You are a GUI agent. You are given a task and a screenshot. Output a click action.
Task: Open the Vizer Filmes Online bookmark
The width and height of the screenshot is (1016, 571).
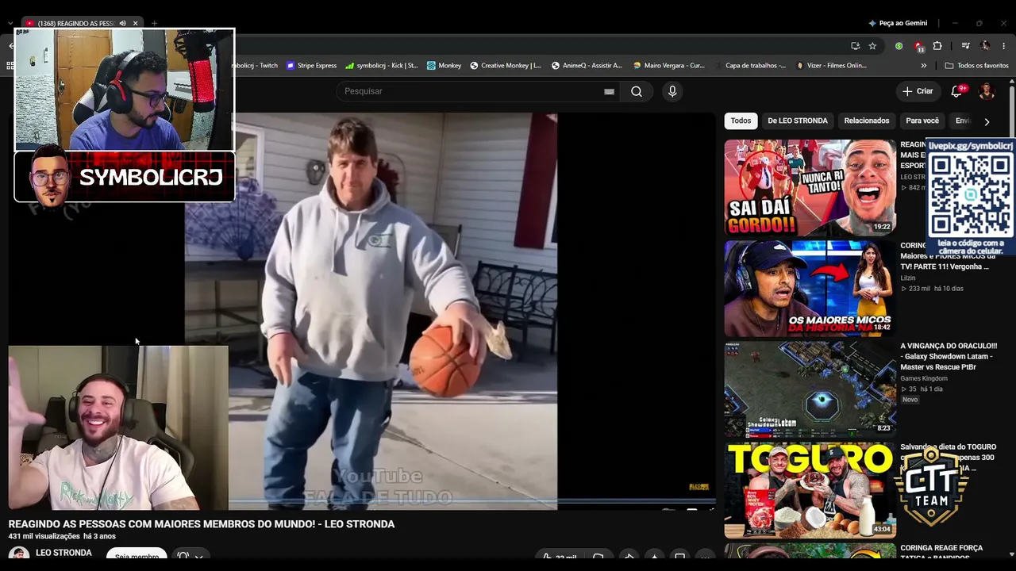[831, 66]
